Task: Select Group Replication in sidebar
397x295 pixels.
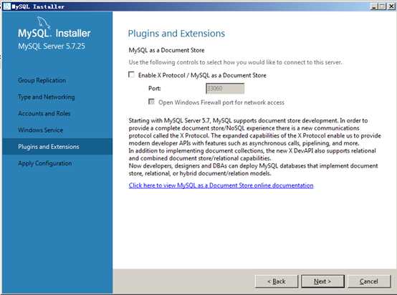Action: click(x=42, y=80)
